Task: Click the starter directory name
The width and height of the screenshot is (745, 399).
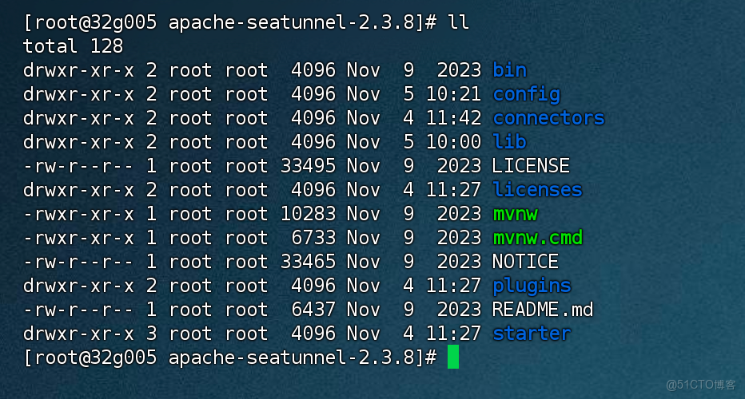Action: point(532,334)
